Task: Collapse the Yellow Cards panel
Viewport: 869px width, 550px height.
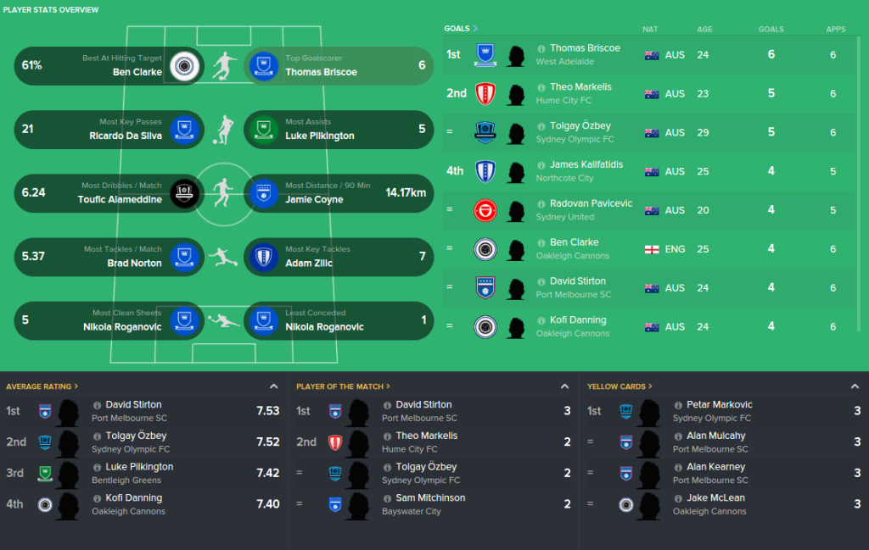Action: [x=855, y=386]
